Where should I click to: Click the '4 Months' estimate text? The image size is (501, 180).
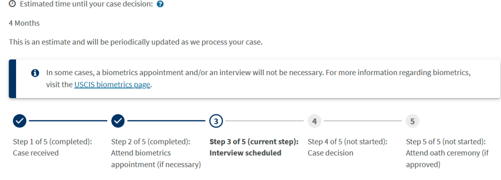tap(24, 23)
